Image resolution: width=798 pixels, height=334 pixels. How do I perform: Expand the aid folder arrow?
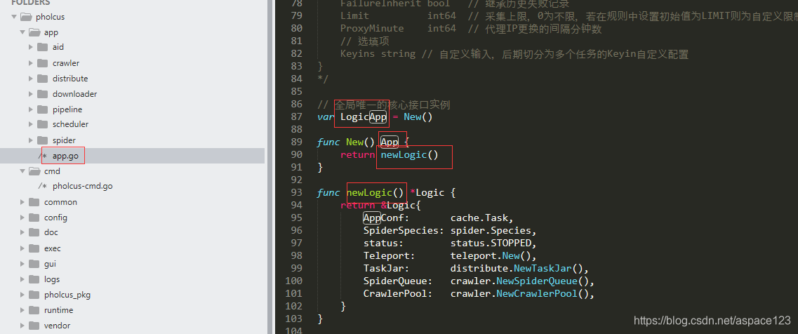click(x=31, y=47)
